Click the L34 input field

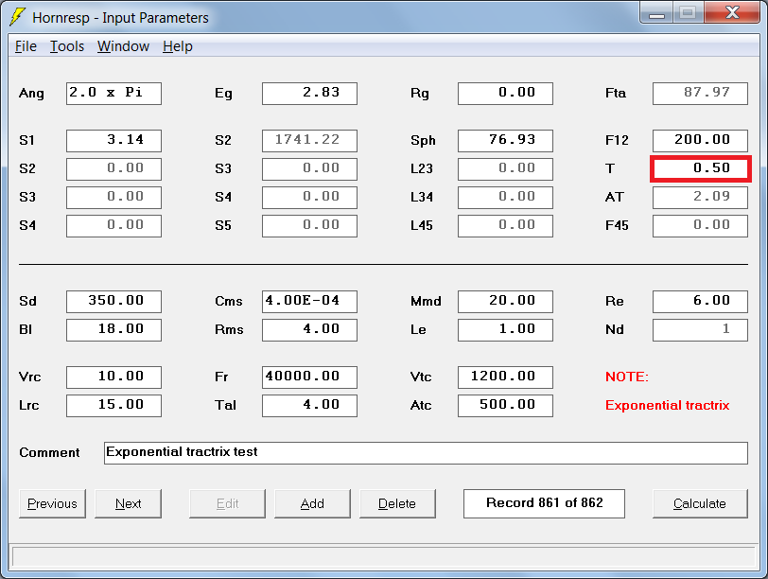(505, 198)
